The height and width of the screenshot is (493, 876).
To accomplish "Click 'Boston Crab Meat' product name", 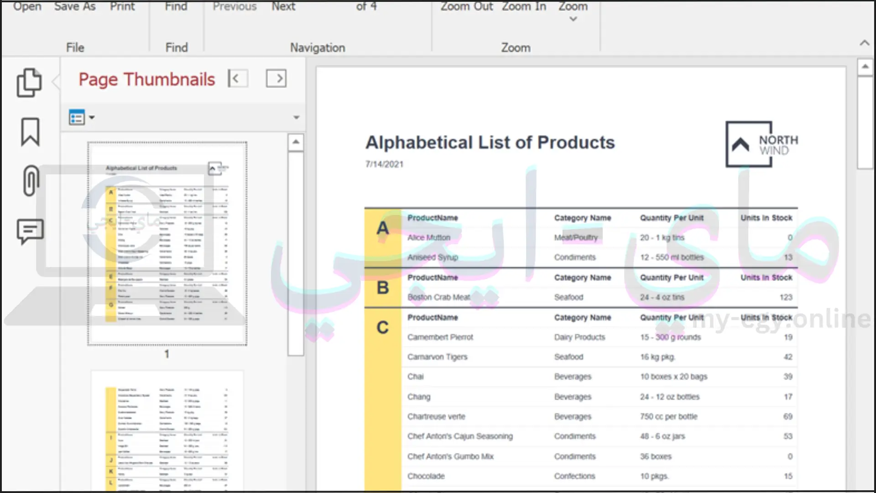I will click(438, 297).
